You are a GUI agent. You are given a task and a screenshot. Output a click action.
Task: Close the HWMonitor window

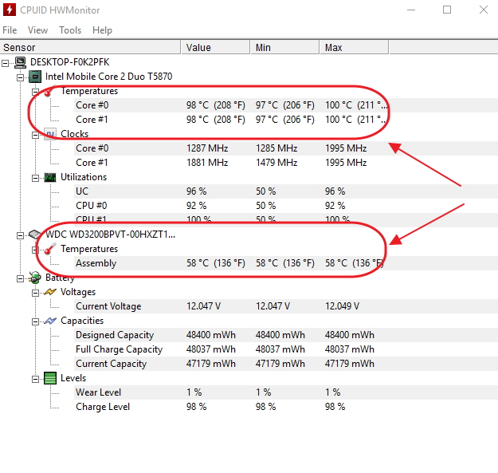484,10
